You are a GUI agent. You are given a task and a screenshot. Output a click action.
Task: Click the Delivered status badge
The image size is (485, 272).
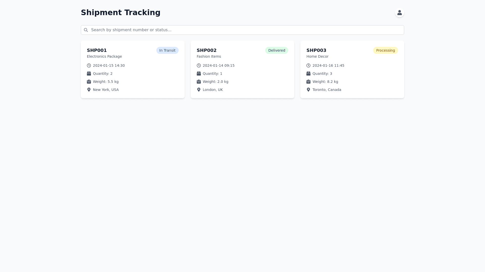pyautogui.click(x=277, y=50)
